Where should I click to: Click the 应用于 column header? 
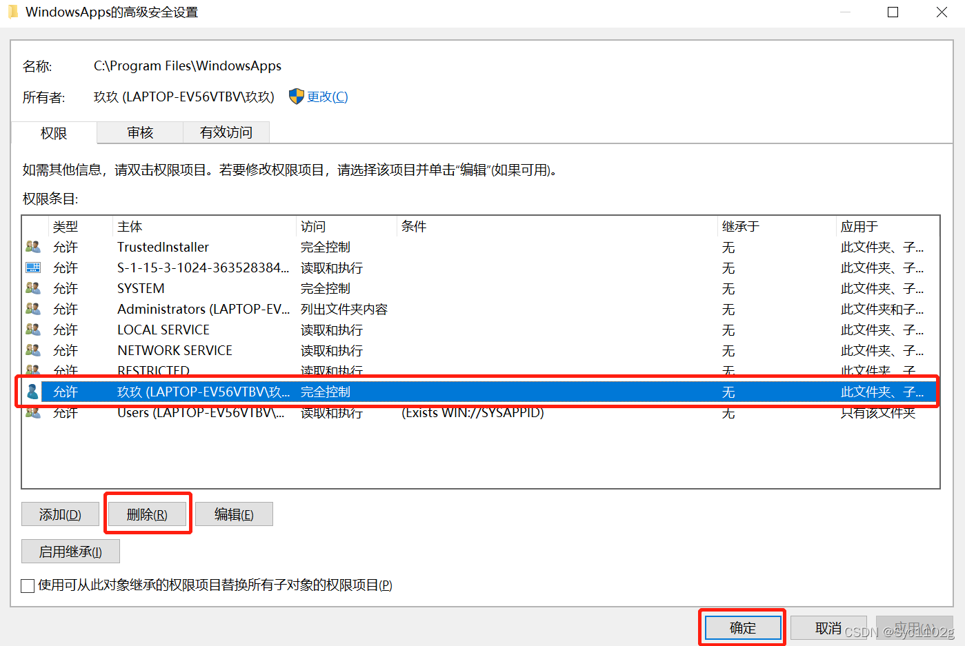point(887,226)
